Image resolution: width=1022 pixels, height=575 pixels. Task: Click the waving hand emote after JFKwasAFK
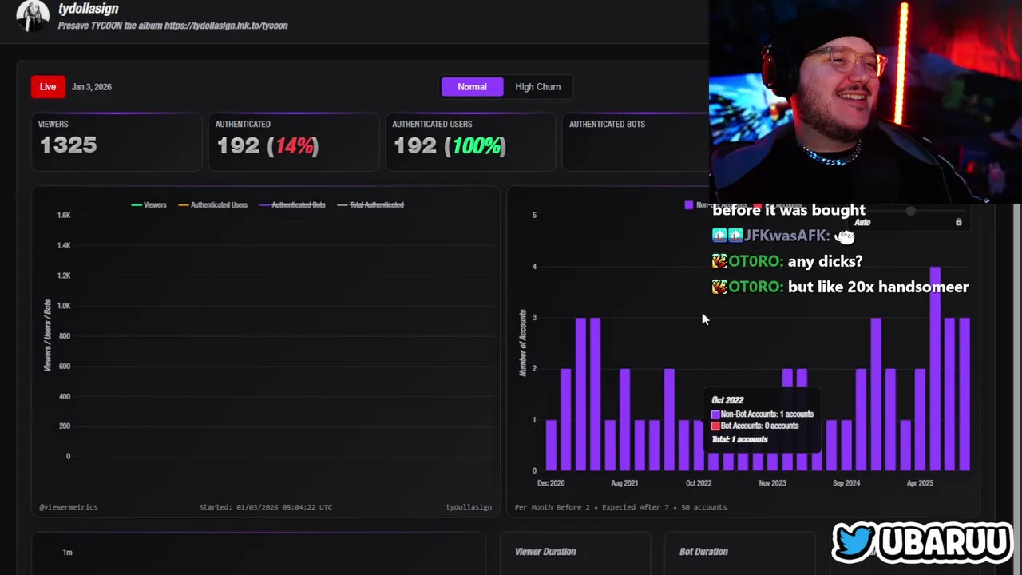845,236
